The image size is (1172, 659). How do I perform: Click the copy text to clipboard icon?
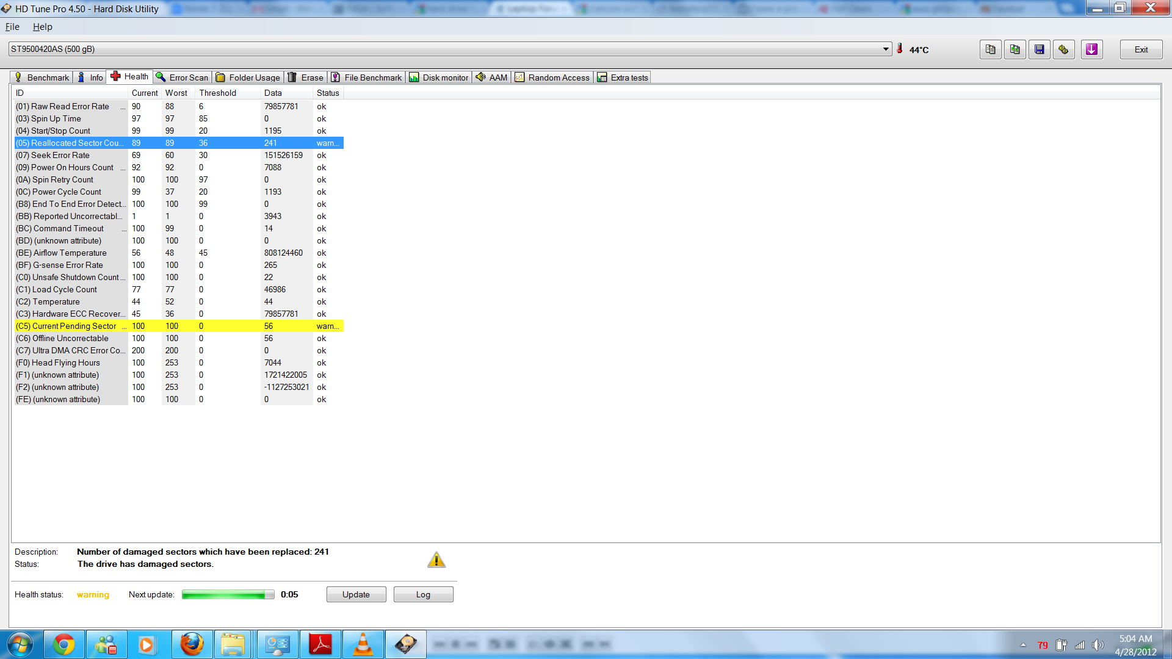point(990,49)
